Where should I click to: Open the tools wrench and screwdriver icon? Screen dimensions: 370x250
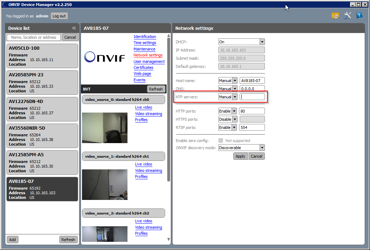pyautogui.click(x=348, y=16)
